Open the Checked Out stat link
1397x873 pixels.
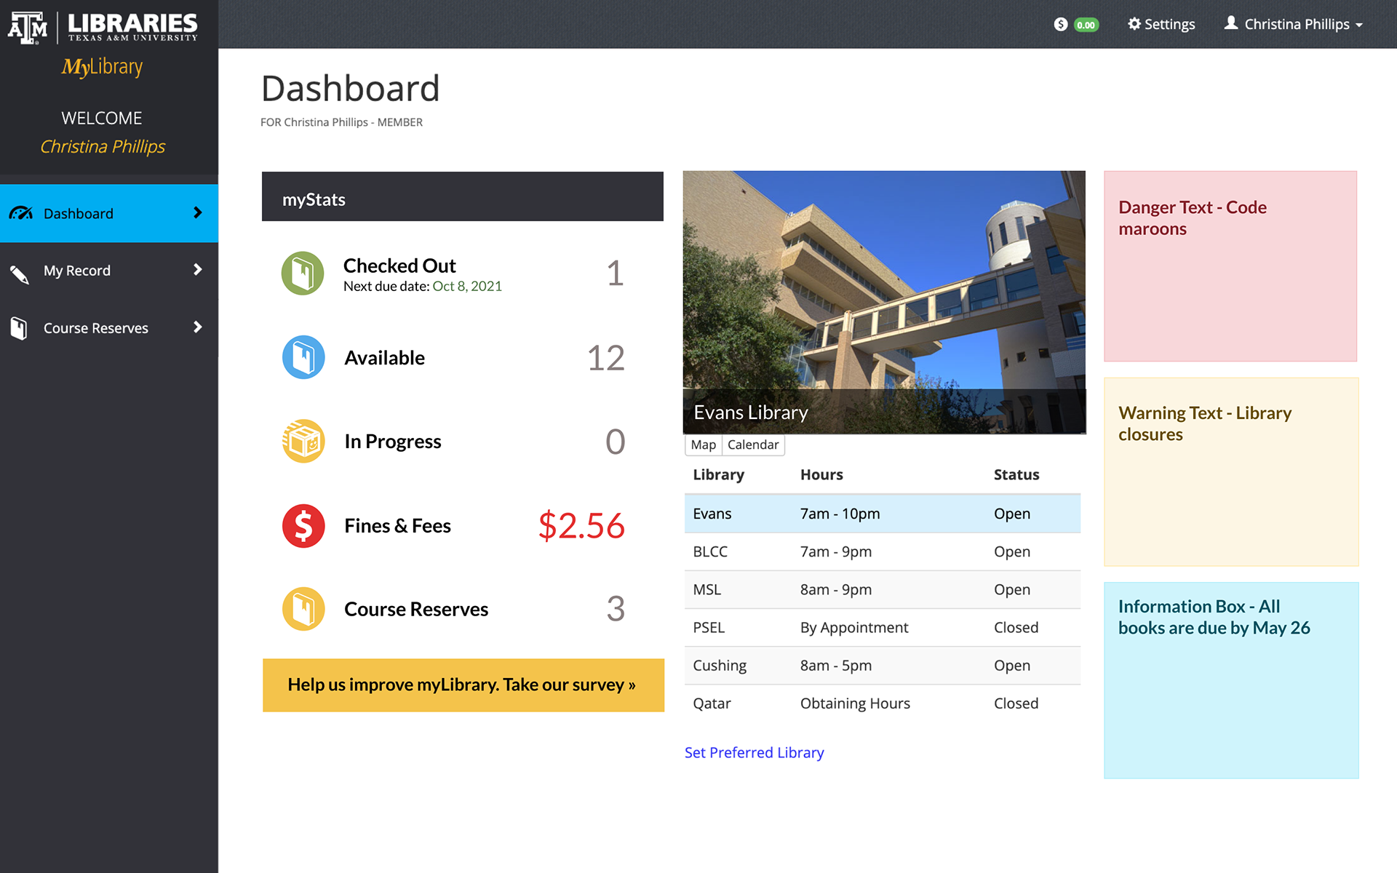coord(399,266)
